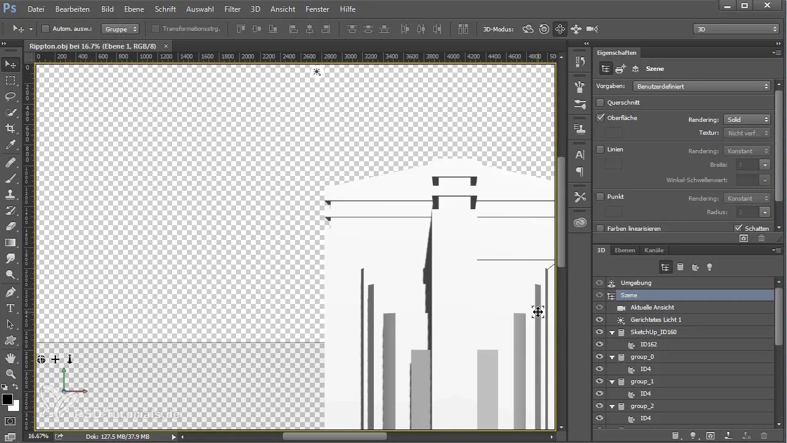Open the Datei menu
Screen dimensions: 787x443
pyautogui.click(x=36, y=9)
